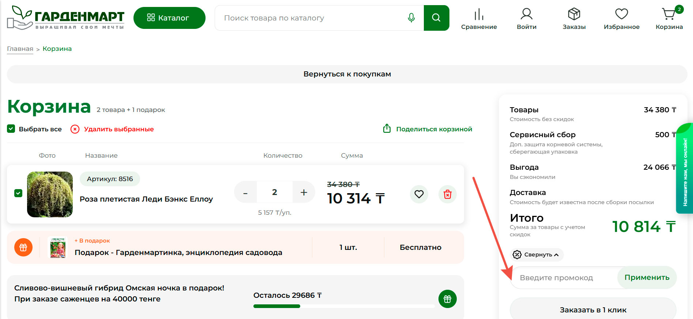Click Удалить выбранные link
The width and height of the screenshot is (693, 319).
pyautogui.click(x=119, y=129)
